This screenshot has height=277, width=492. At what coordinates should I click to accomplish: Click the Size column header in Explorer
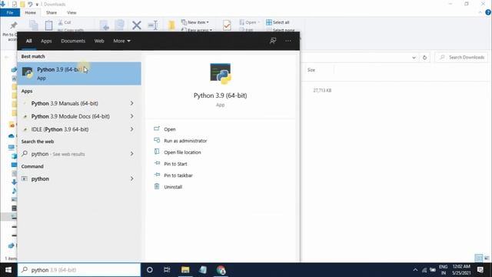[311, 70]
